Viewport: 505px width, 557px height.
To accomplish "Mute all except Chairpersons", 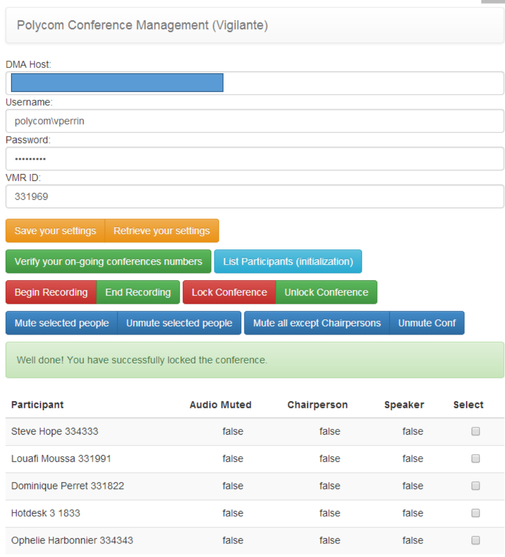I will (x=316, y=323).
